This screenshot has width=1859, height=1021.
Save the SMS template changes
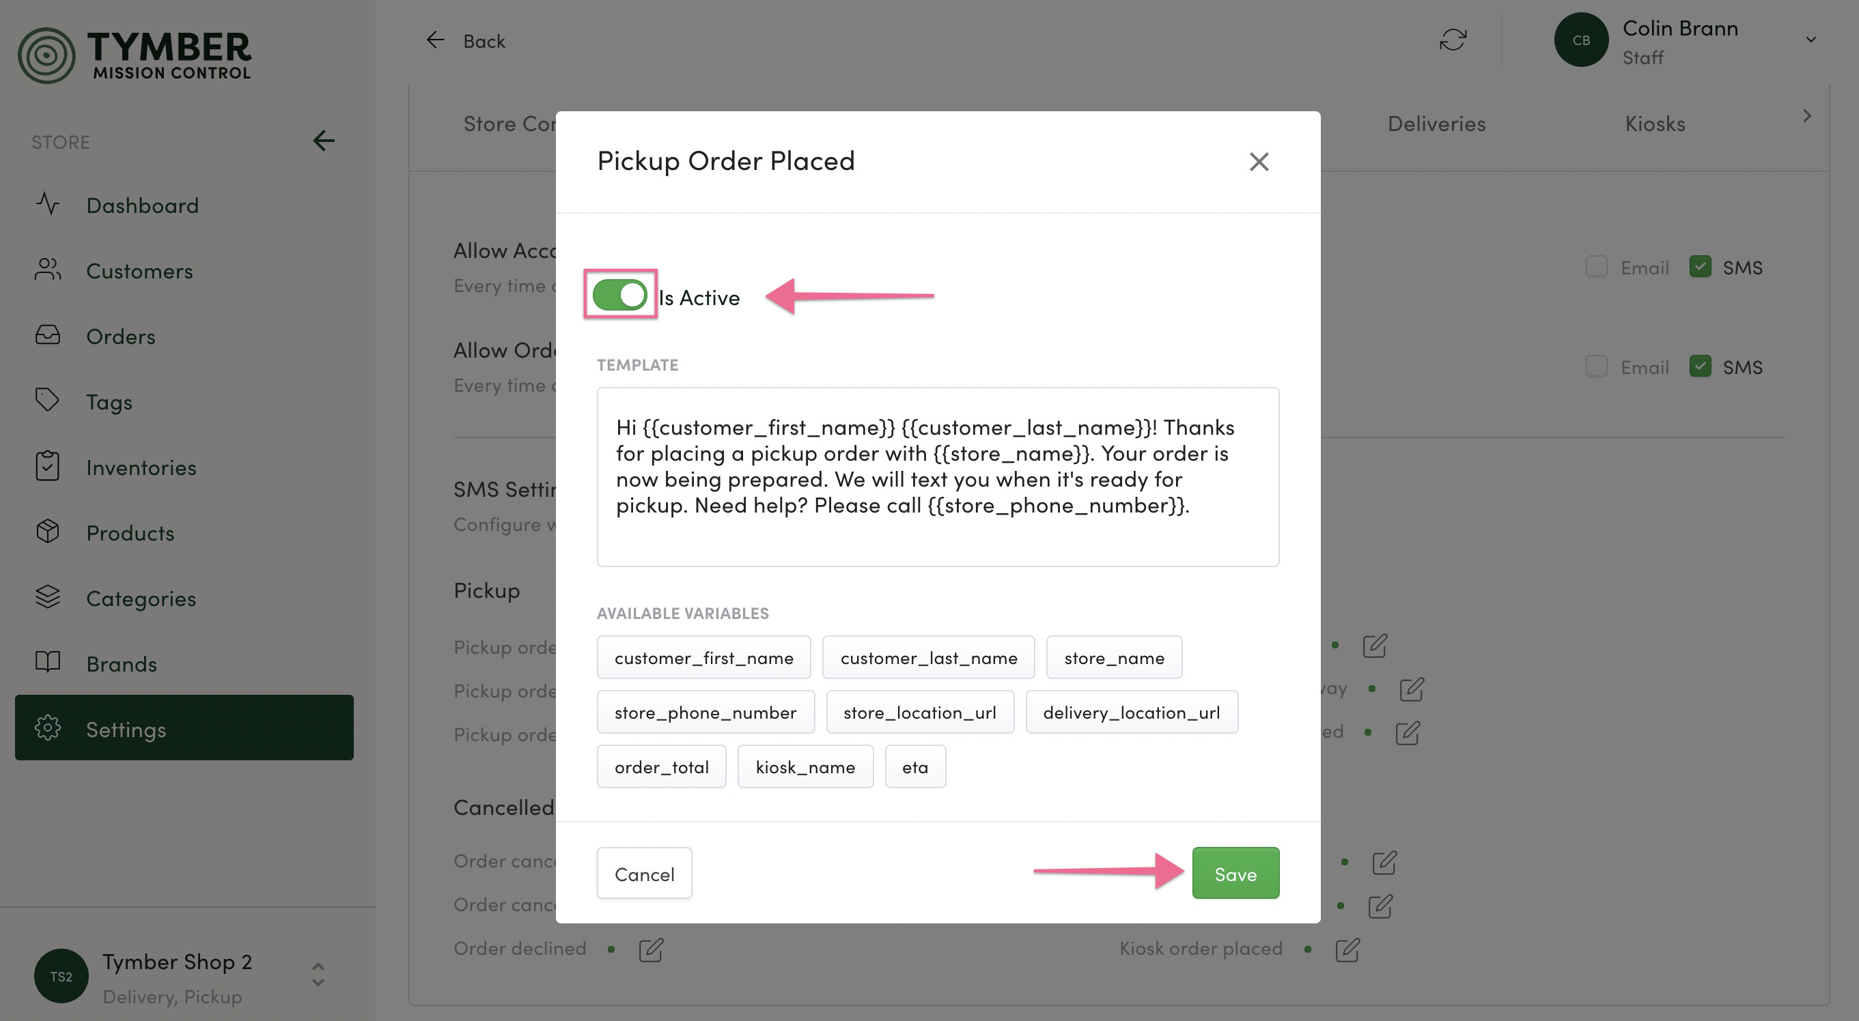coord(1235,873)
